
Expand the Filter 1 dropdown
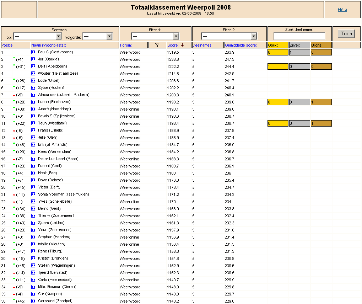[x=155, y=36]
